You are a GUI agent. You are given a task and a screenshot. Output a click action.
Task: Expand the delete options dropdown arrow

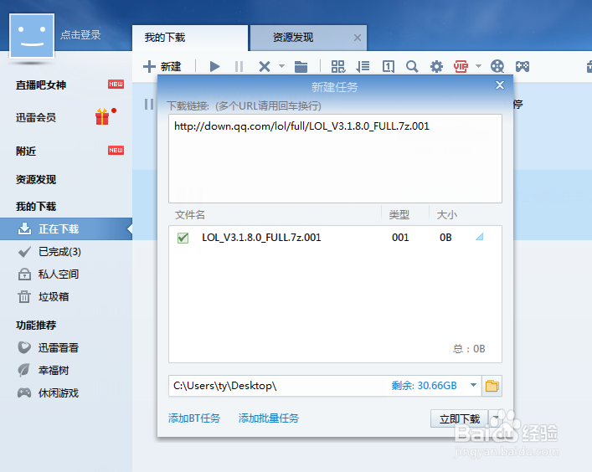click(x=281, y=66)
